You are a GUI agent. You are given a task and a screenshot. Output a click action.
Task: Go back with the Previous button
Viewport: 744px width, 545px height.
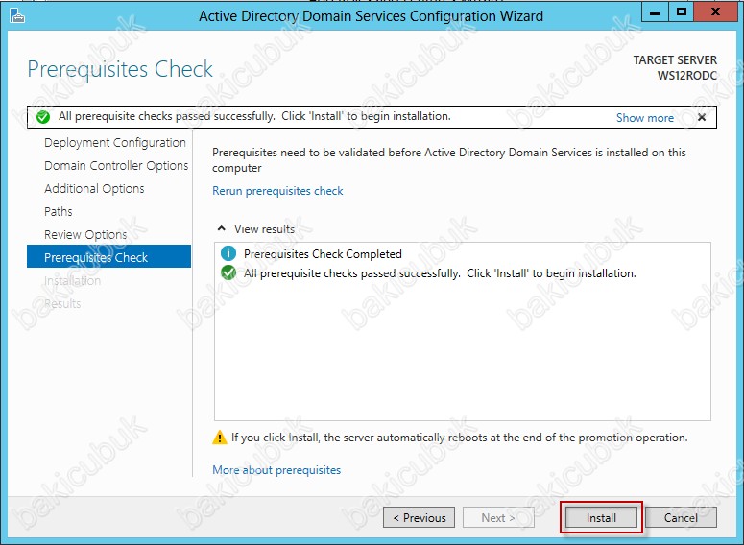tap(419, 517)
